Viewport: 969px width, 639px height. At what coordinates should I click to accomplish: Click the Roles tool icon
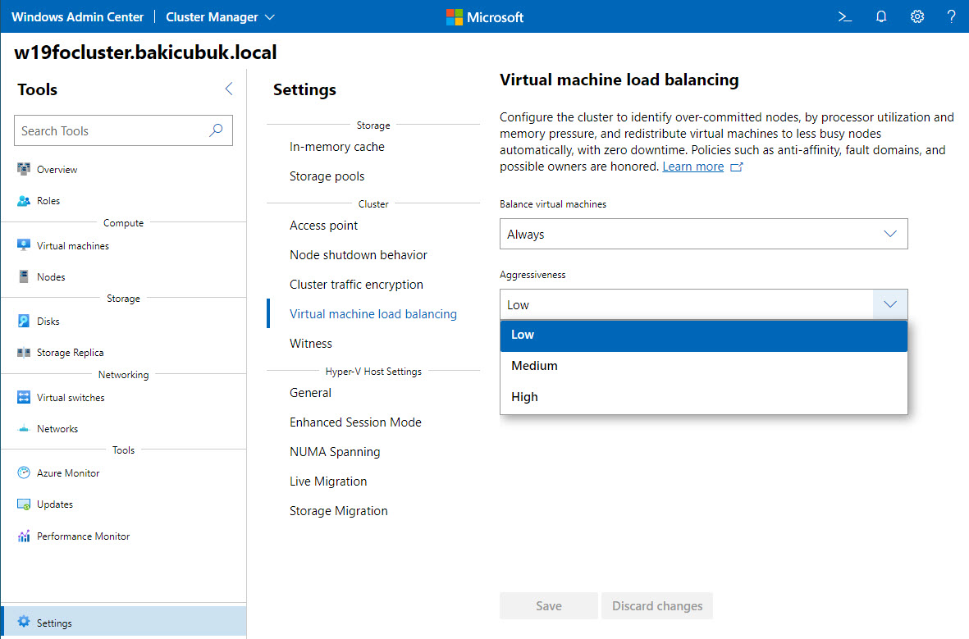click(x=24, y=201)
